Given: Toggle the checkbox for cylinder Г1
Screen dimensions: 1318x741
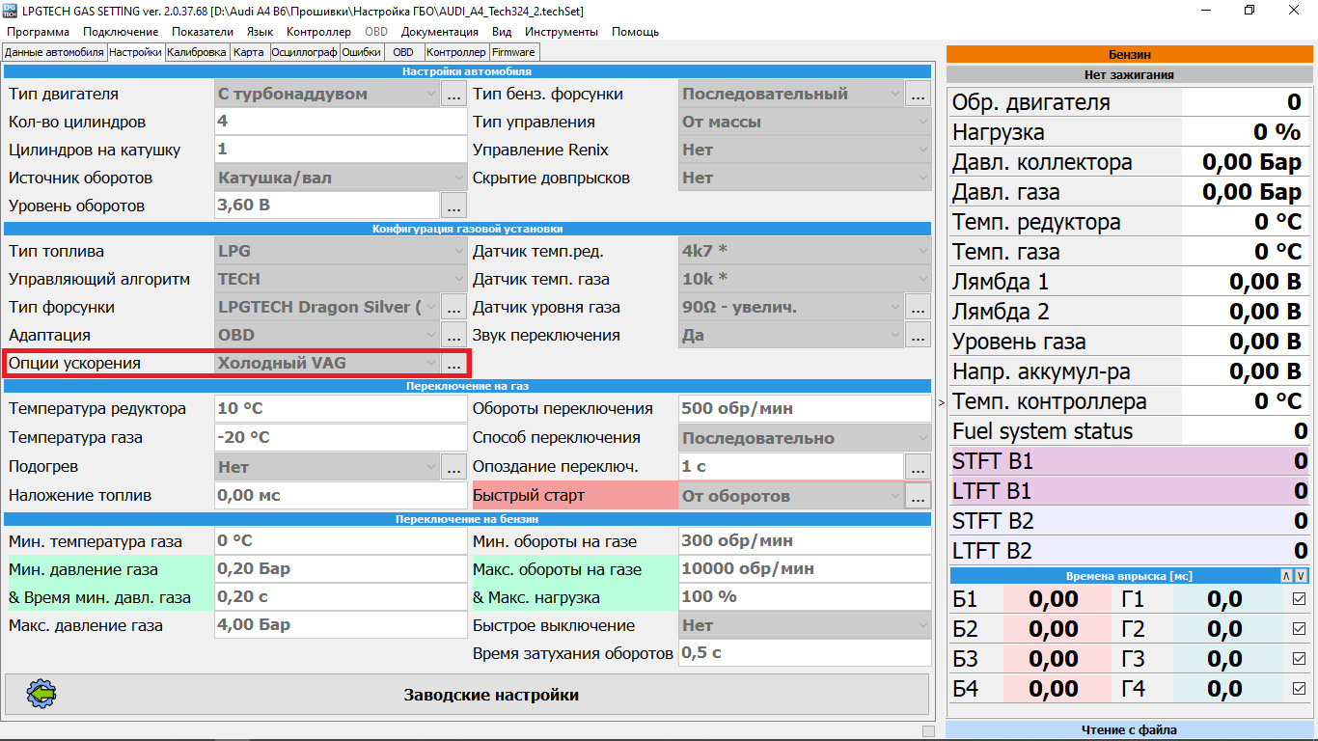Looking at the screenshot, I should (1299, 599).
